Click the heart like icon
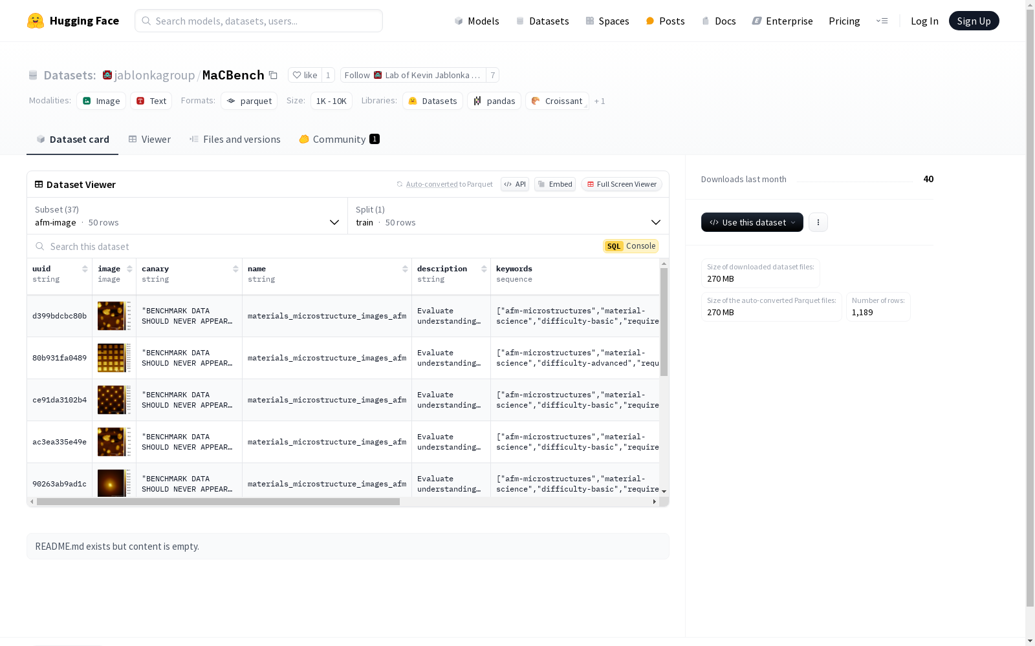Viewport: 1035px width, 646px height. pyautogui.click(x=297, y=75)
